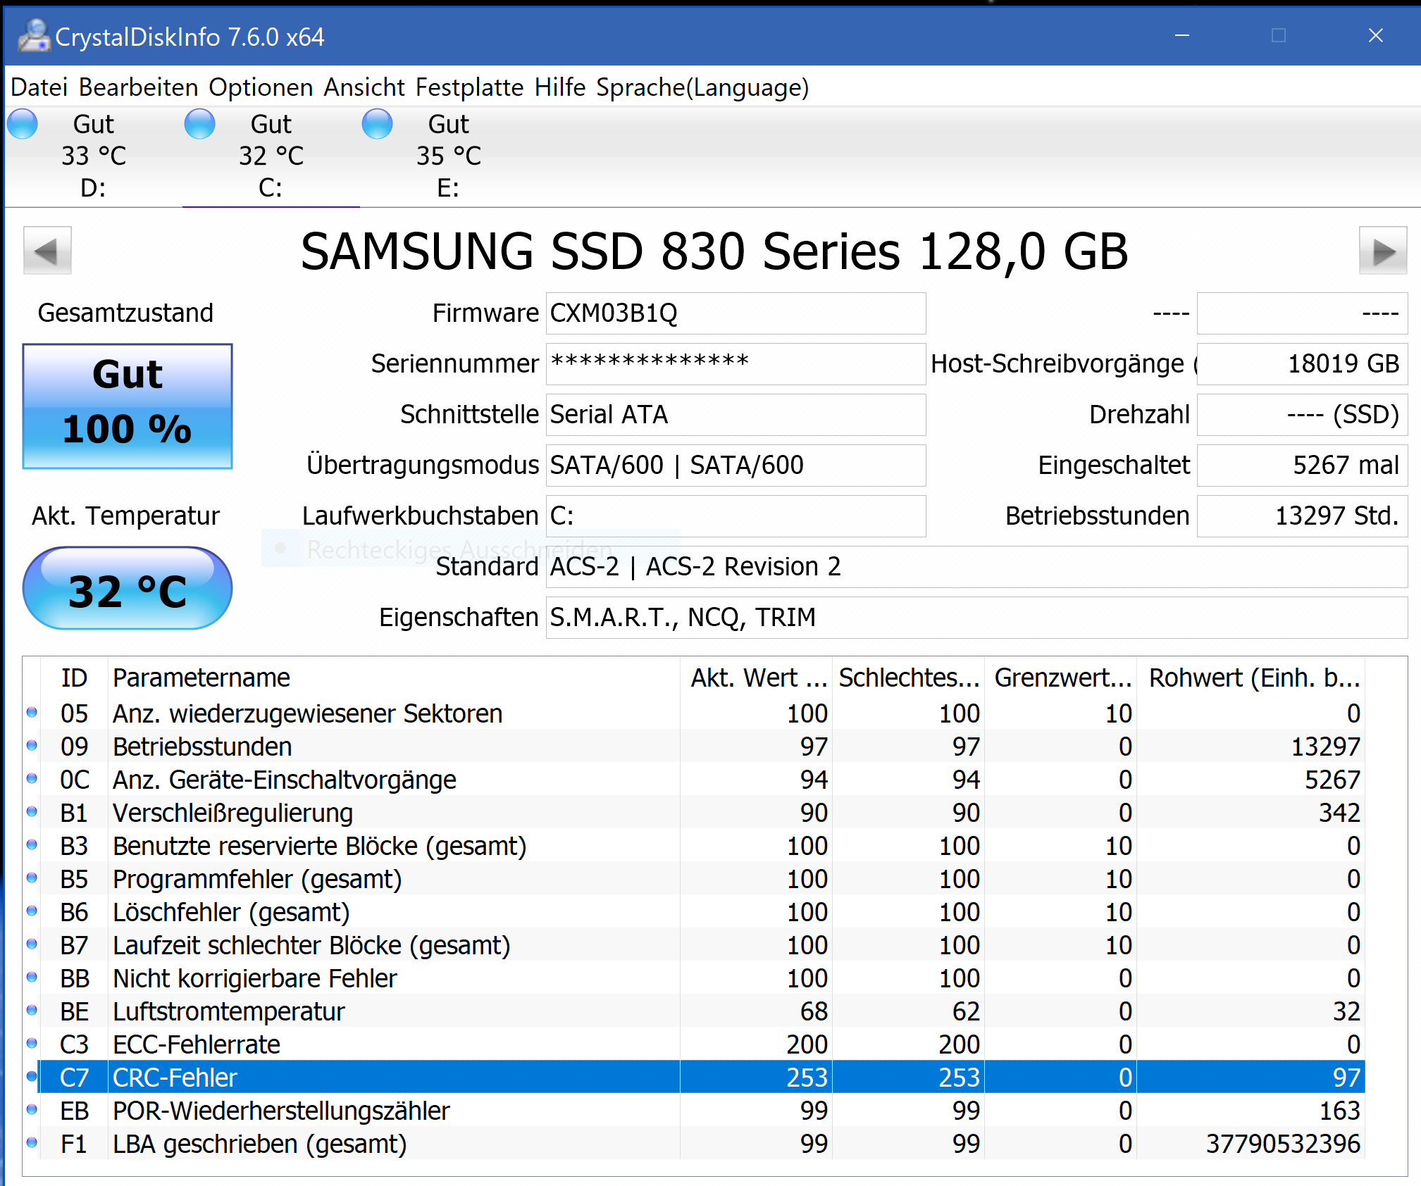
Task: Open the Sprache(Language) menu
Action: coord(702,87)
